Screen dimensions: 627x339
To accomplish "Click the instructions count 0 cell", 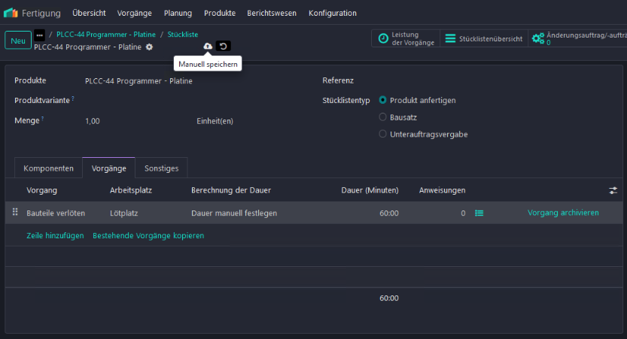I will 463,213.
